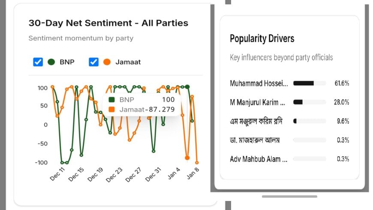The image size is (373, 210).
Task: Click the green swatch in chart tooltip
Action: point(112,100)
